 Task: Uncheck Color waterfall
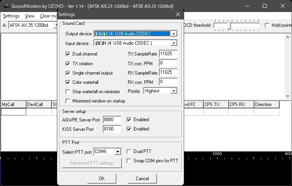pyautogui.click(x=68, y=82)
